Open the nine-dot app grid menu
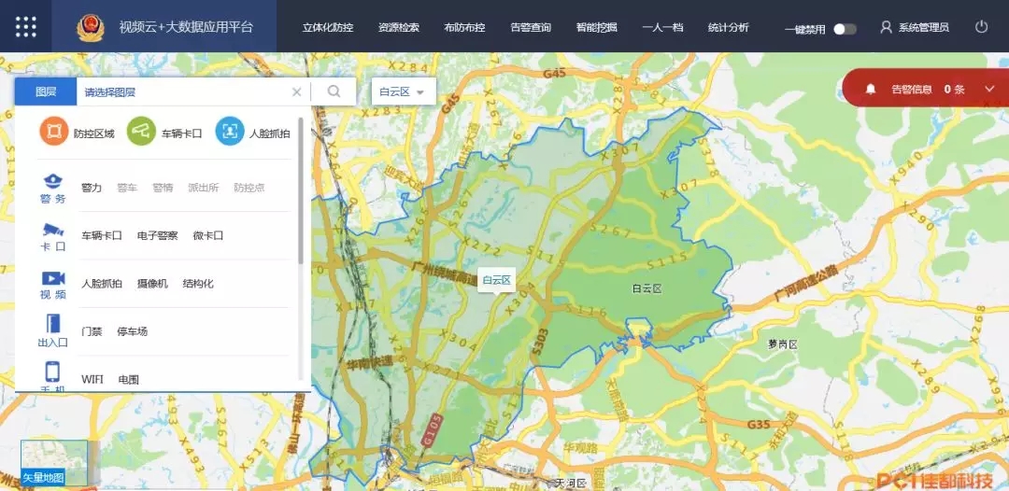 click(x=26, y=26)
